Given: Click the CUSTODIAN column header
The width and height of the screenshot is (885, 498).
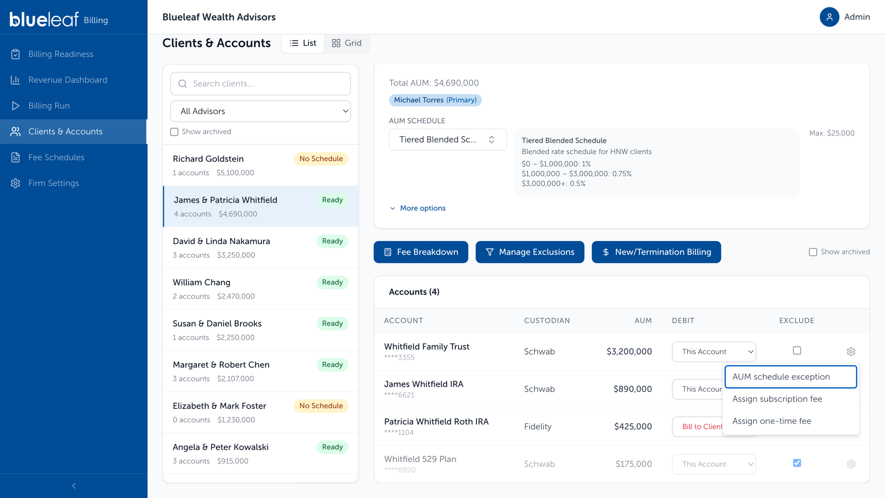Looking at the screenshot, I should point(547,320).
